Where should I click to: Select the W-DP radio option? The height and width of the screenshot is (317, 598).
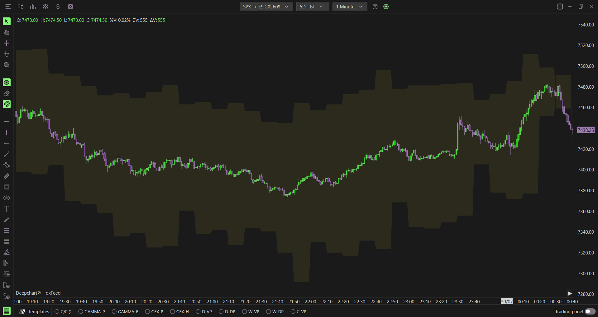(x=275, y=312)
